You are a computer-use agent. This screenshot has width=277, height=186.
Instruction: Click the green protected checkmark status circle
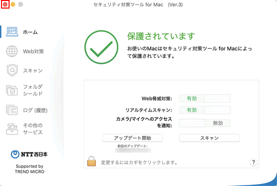101,47
